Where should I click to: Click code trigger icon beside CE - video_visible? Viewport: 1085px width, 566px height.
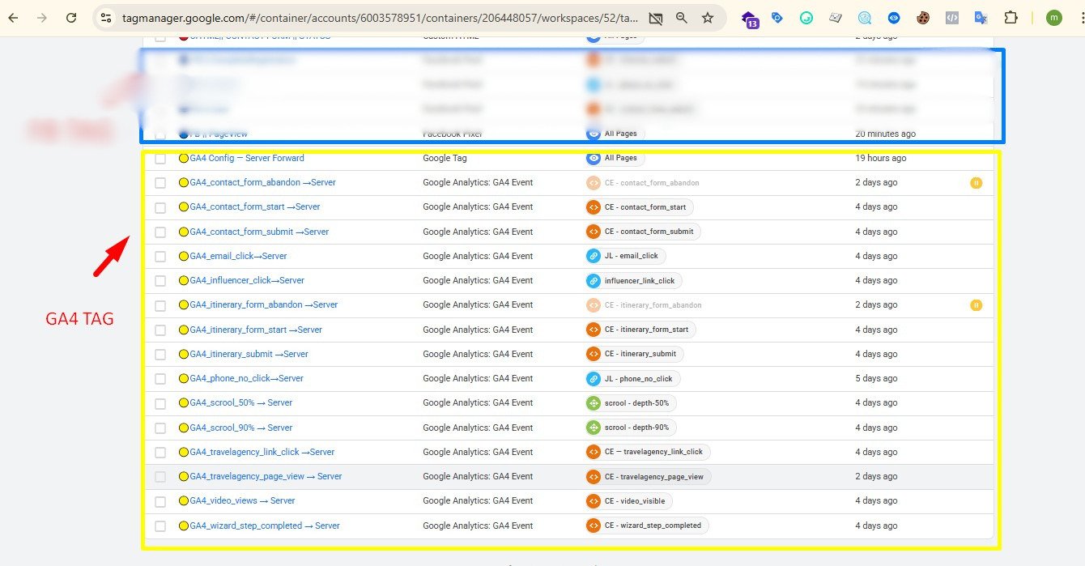594,501
